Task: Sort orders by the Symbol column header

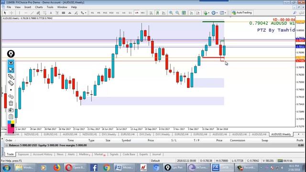Action: coord(126,140)
